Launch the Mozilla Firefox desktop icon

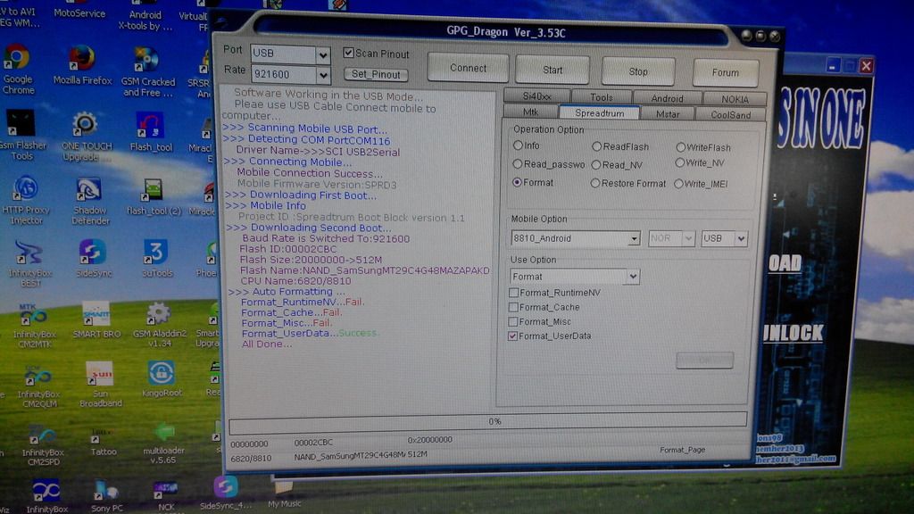click(x=82, y=65)
